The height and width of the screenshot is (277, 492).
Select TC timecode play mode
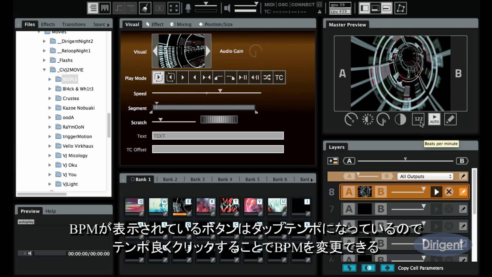pyautogui.click(x=279, y=77)
